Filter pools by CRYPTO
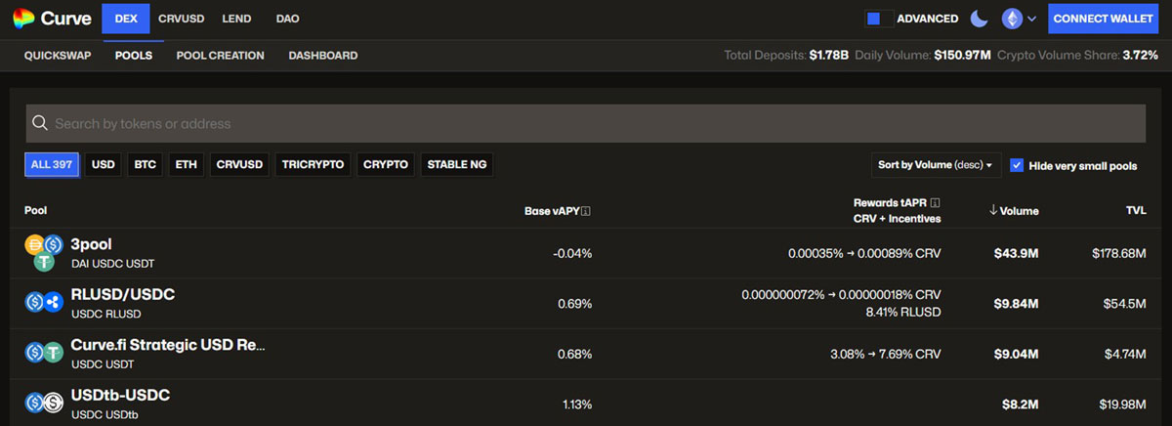Screen dimensions: 1172x426 386,164
